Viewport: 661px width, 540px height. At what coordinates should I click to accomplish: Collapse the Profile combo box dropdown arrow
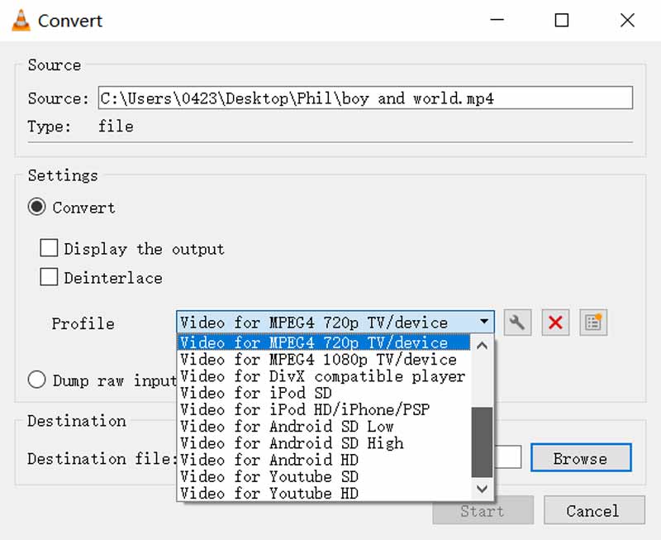coord(484,322)
